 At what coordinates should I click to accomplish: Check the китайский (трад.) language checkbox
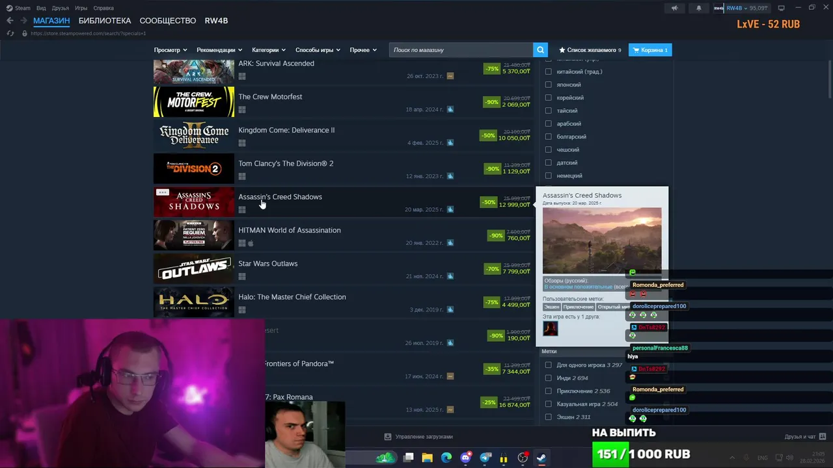(x=549, y=71)
